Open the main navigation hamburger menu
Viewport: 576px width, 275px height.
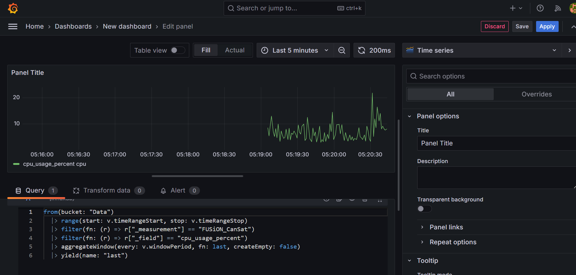13,26
